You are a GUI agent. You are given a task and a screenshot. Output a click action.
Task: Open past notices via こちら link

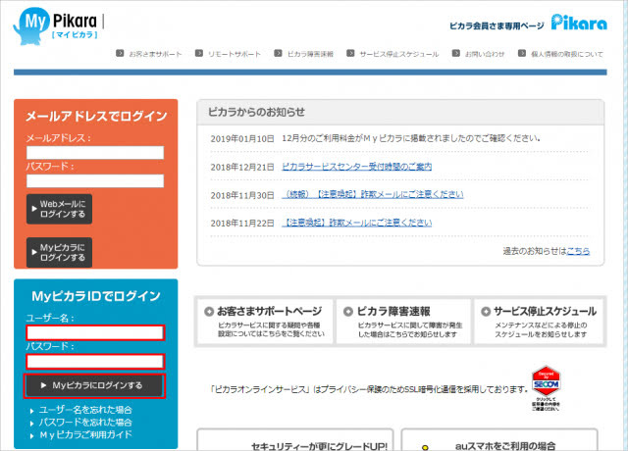[578, 251]
